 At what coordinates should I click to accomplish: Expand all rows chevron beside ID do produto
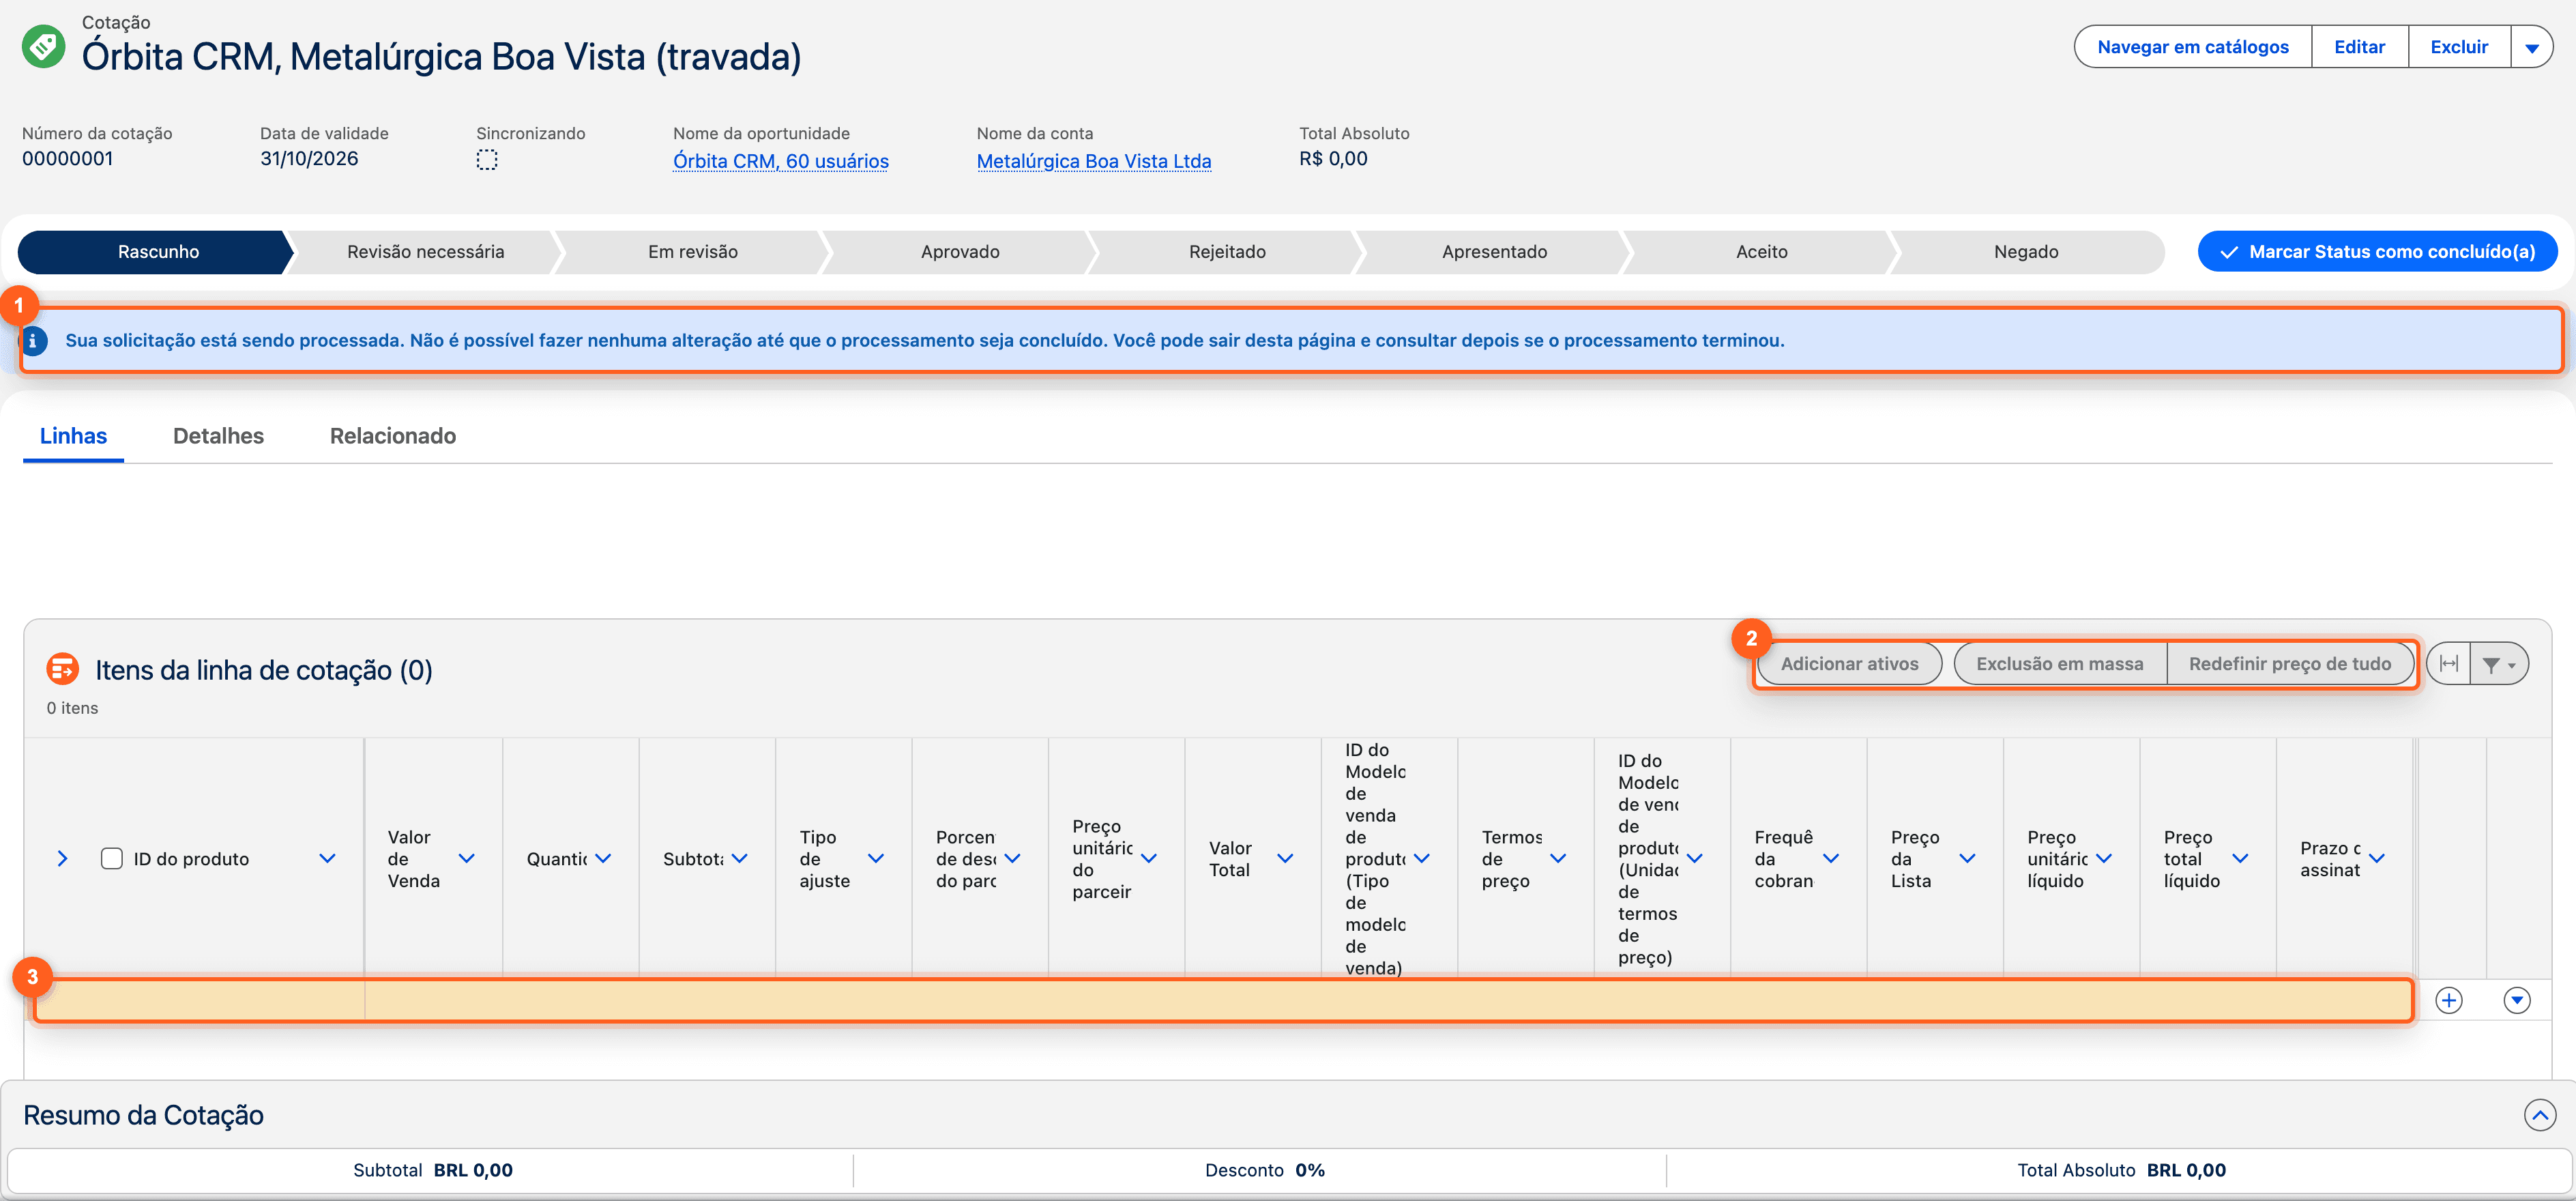[62, 858]
